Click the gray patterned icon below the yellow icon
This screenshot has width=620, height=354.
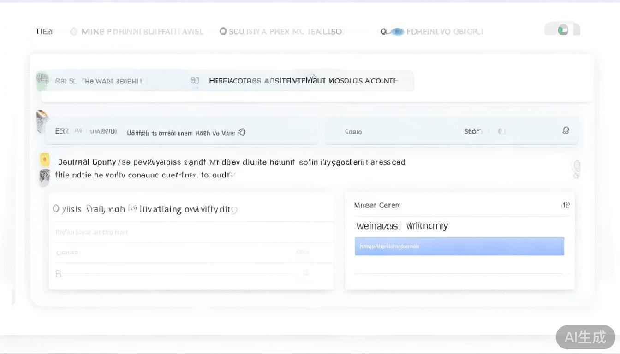pyautogui.click(x=44, y=177)
